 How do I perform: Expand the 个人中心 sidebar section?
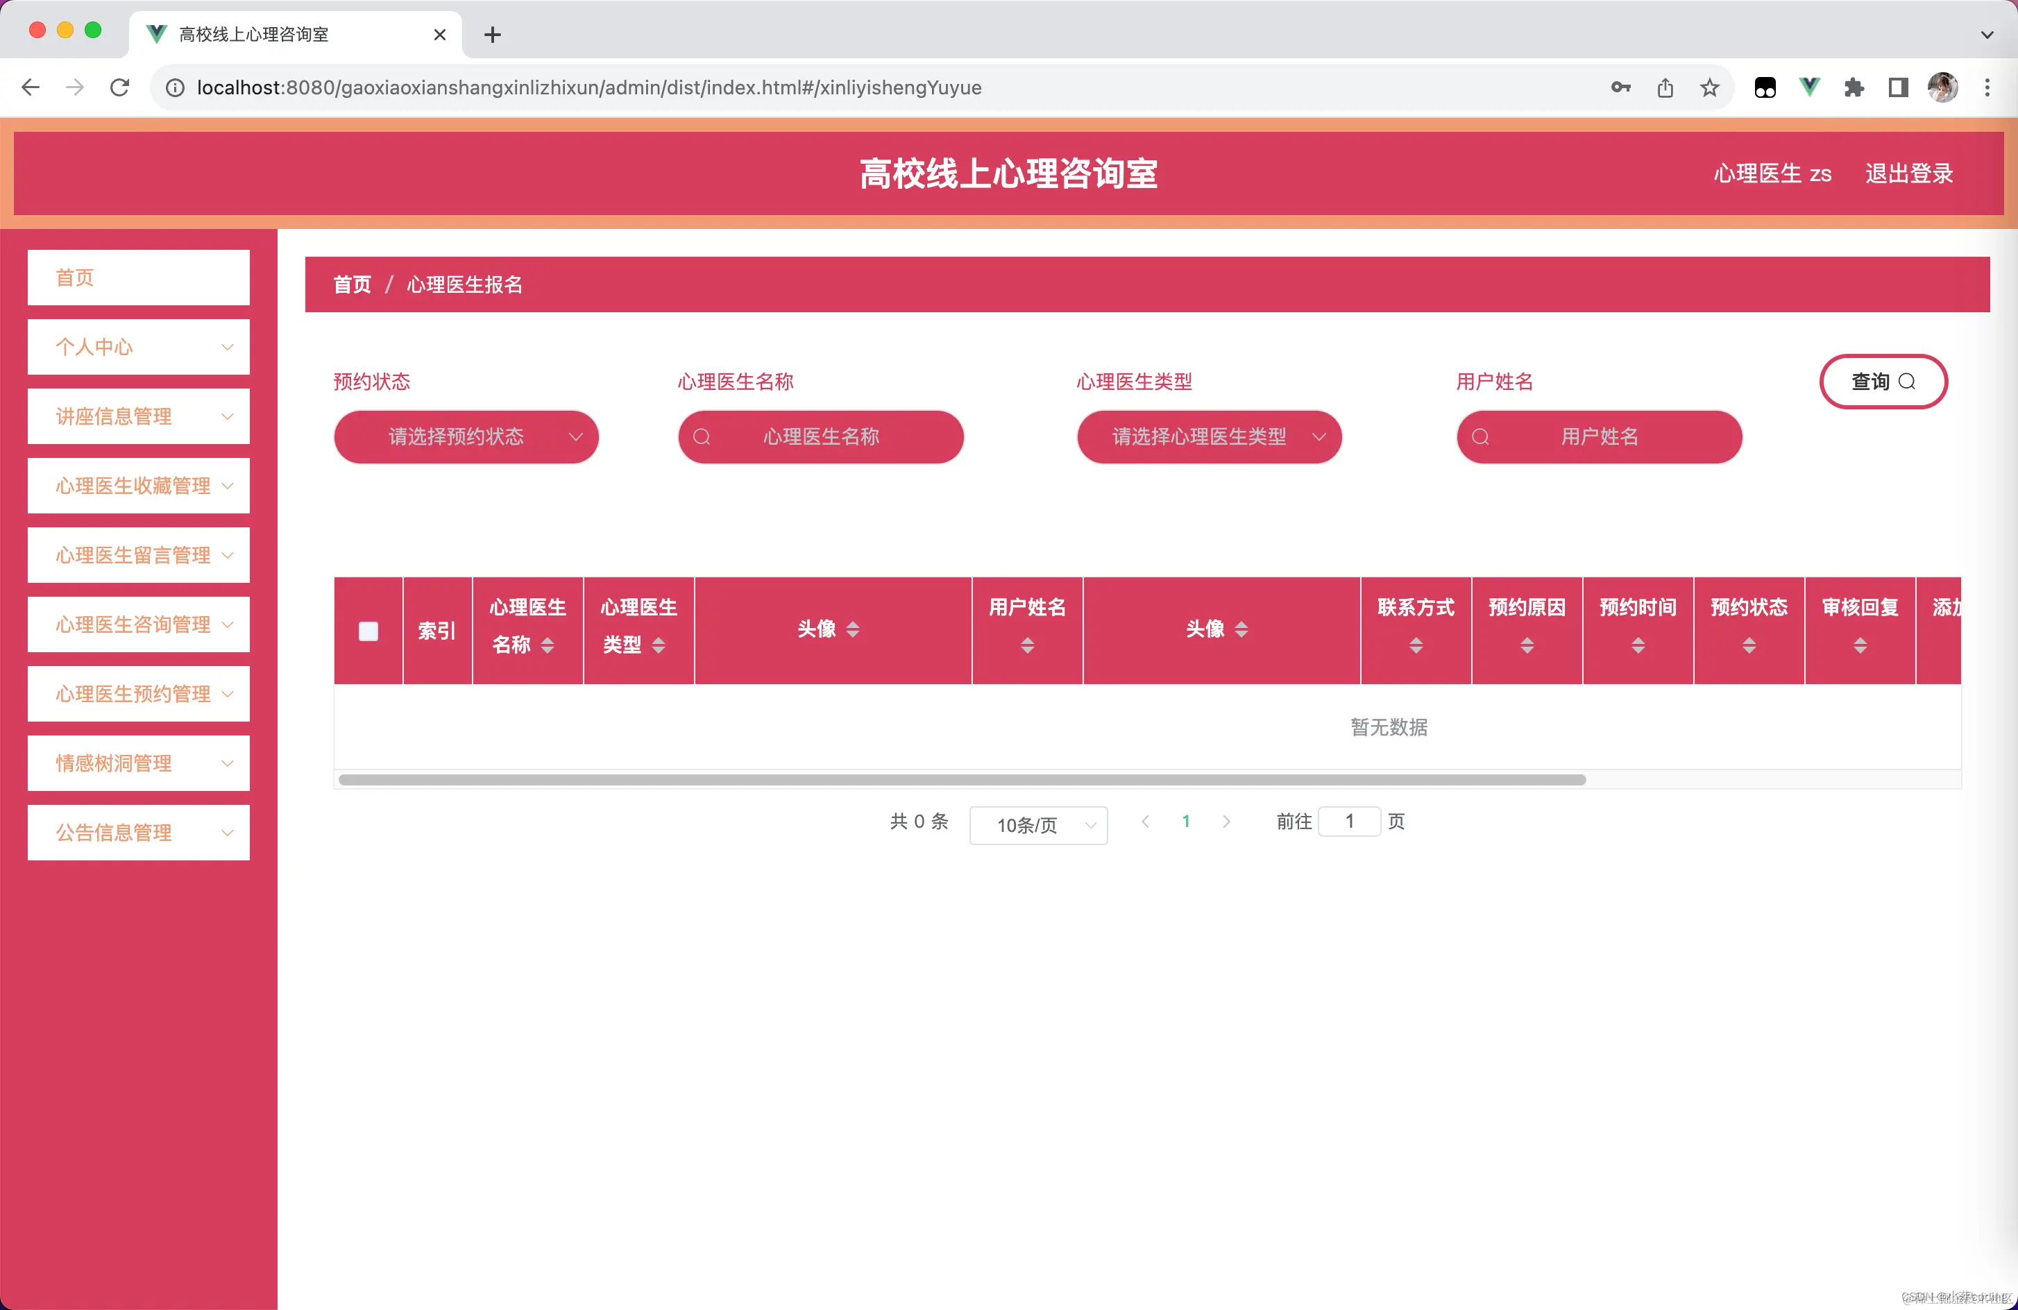coord(138,347)
